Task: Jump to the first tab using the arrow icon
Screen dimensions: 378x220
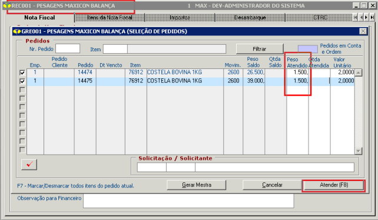Action: (x=355, y=17)
